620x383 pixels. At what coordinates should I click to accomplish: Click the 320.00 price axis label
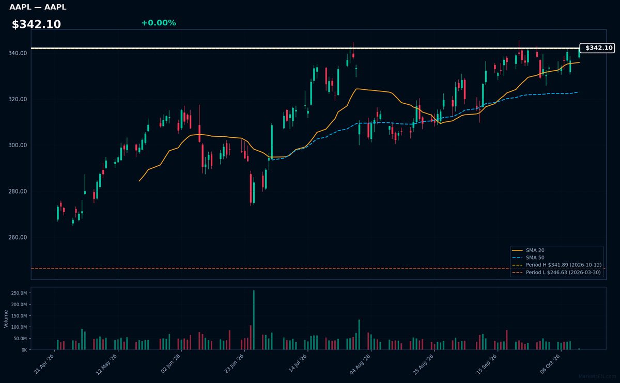click(x=18, y=99)
